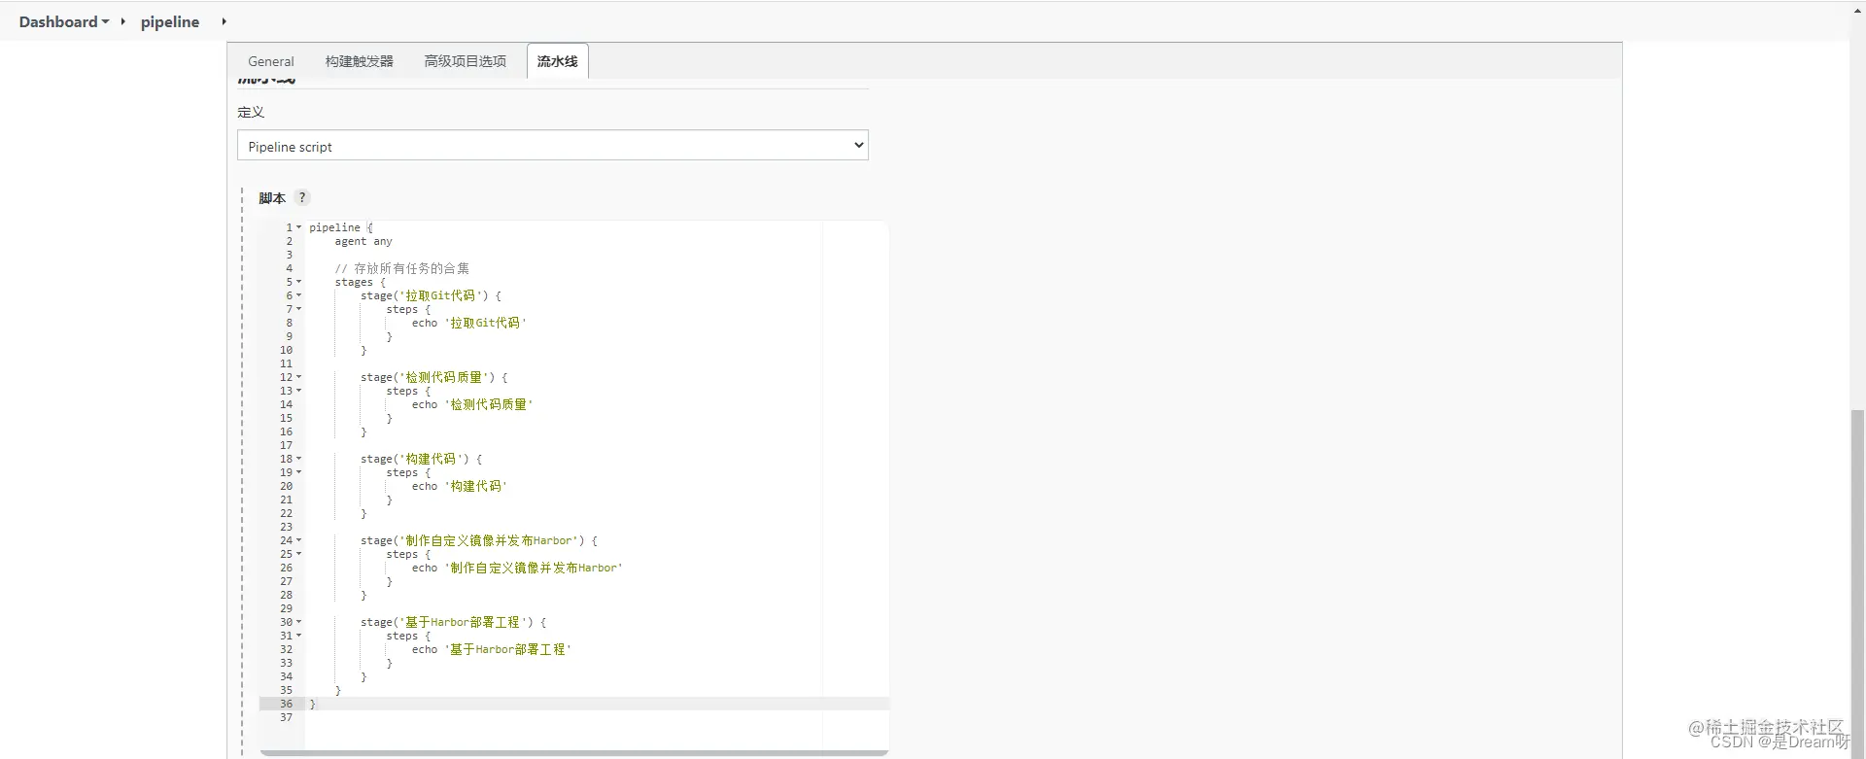Viewport: 1866px width, 759px height.
Task: Click line number 37 in gutter
Action: [x=286, y=717]
